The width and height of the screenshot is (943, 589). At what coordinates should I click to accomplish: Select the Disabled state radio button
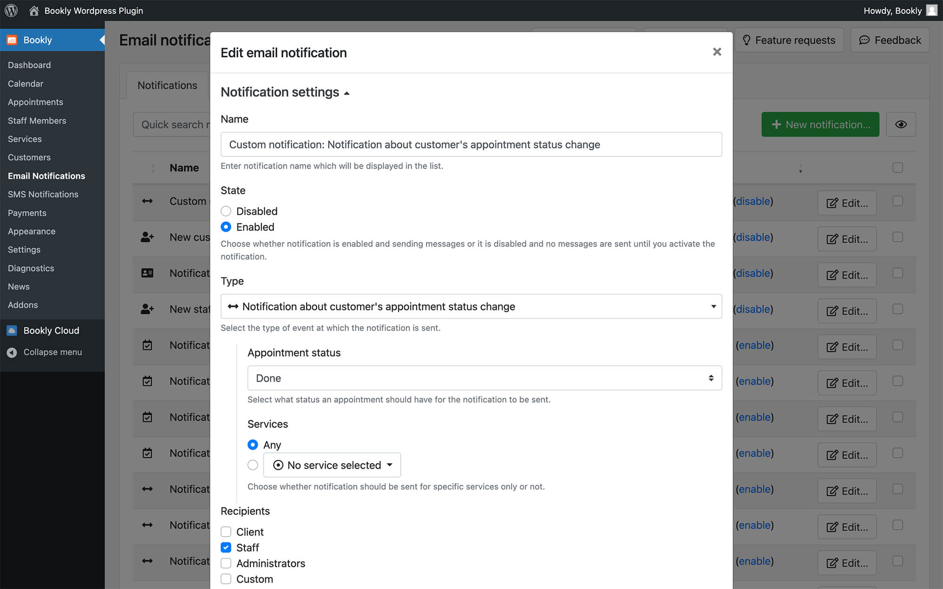coord(226,211)
